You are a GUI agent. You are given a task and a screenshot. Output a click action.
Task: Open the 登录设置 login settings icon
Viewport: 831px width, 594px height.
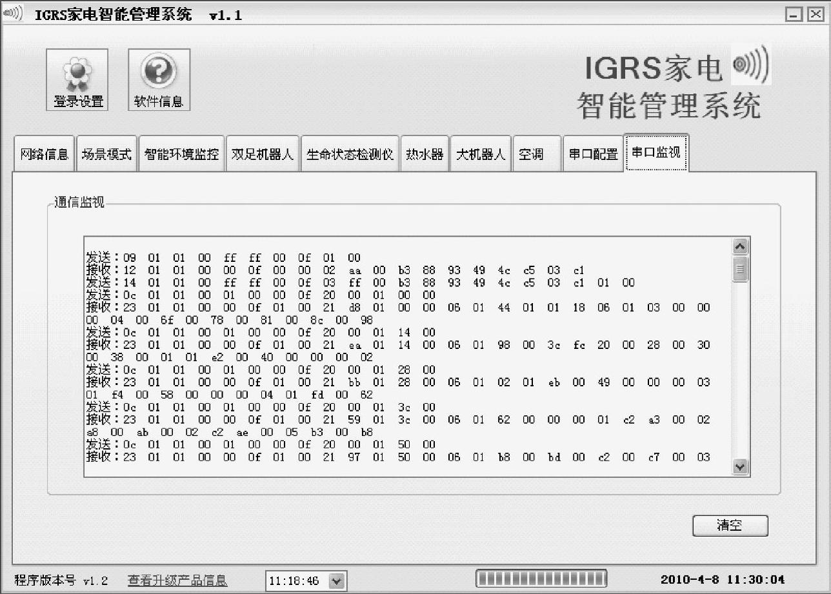[x=77, y=80]
